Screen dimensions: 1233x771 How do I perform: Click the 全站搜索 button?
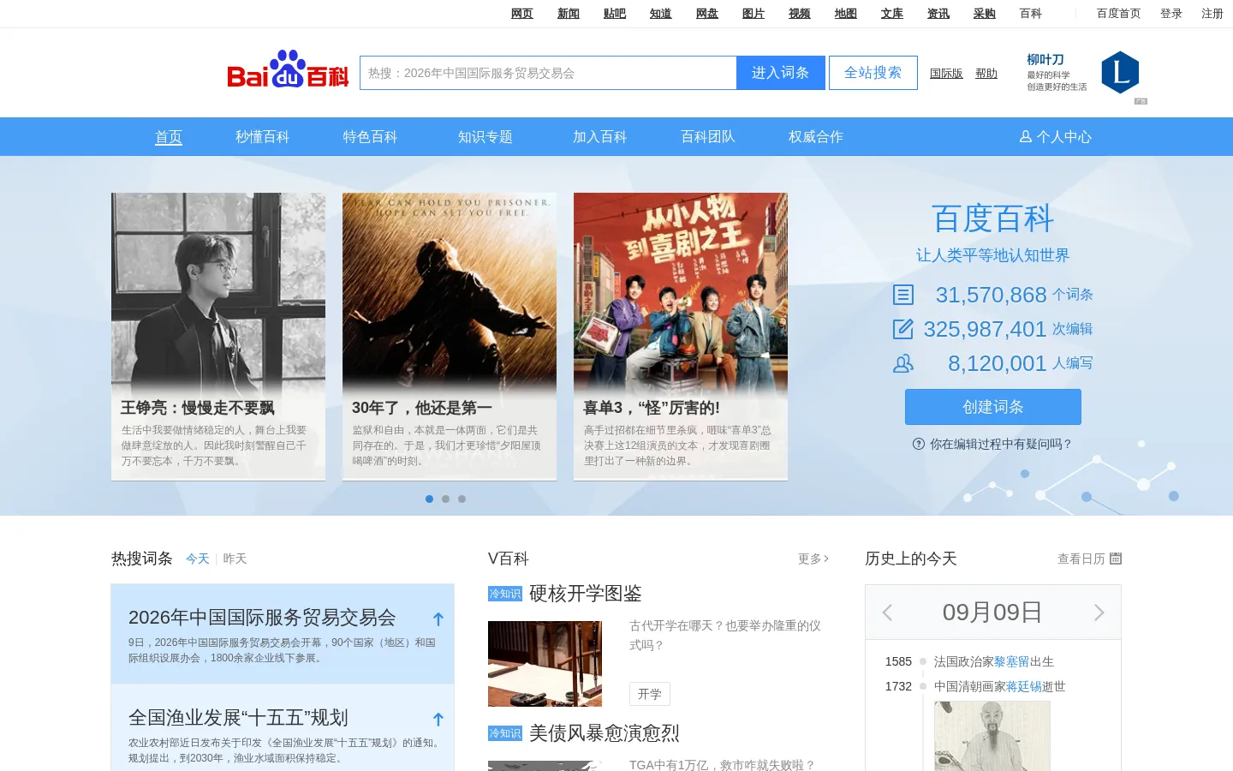point(873,73)
